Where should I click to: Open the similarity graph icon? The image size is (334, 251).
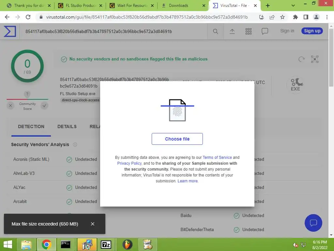(315, 59)
